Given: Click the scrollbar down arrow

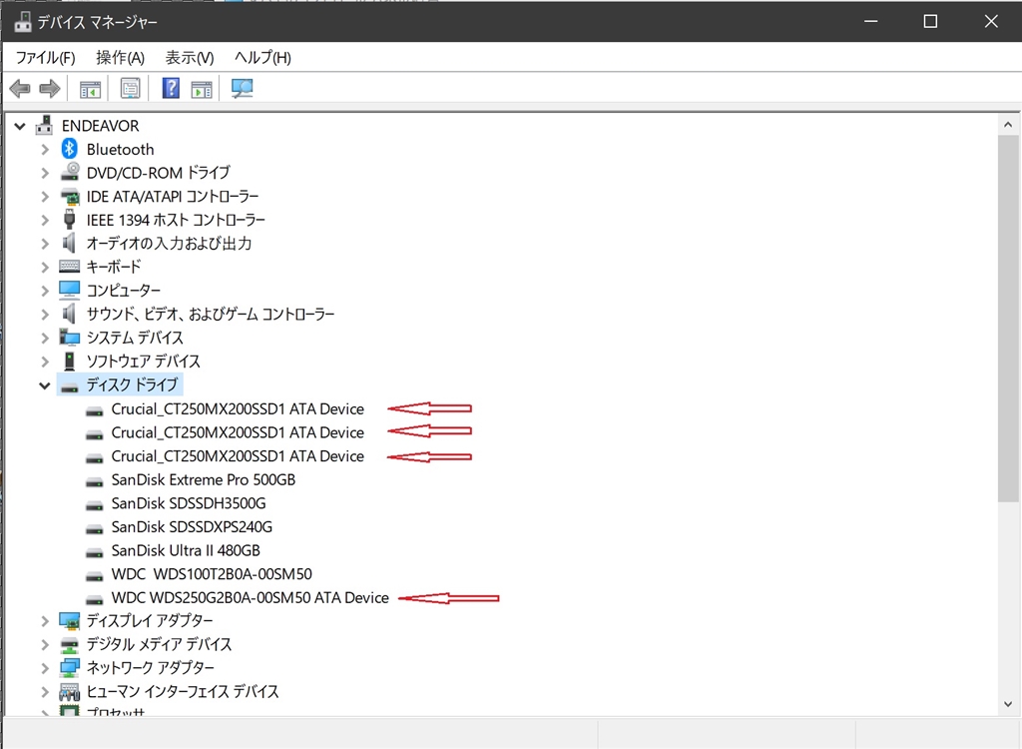Looking at the screenshot, I should point(1008,704).
